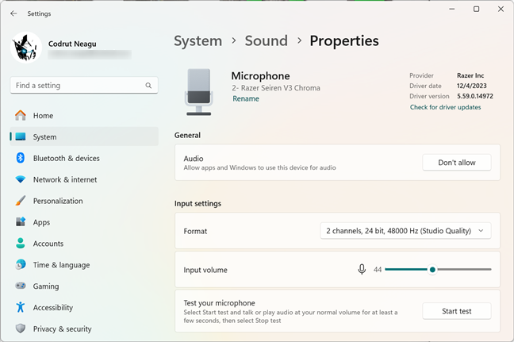
Task: Click the search magnifier icon
Action: coord(148,86)
